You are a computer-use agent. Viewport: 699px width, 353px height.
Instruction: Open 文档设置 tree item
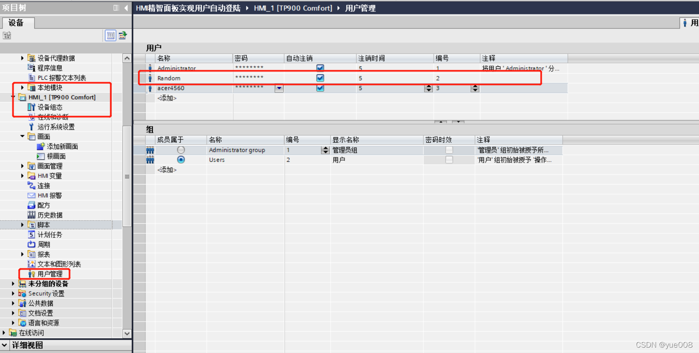click(40, 313)
